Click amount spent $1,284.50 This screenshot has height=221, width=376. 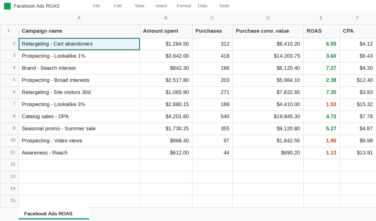point(166,44)
